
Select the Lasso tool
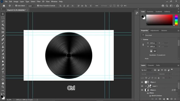coord(3,21)
